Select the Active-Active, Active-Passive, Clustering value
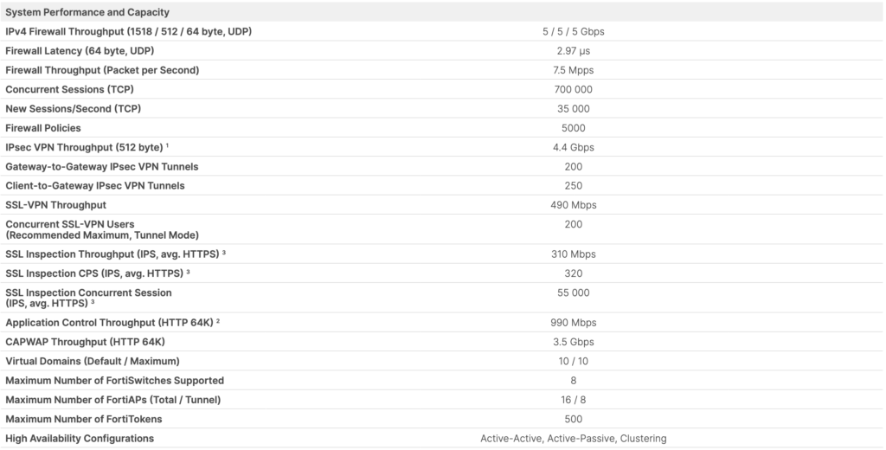886x450 pixels. (x=574, y=438)
